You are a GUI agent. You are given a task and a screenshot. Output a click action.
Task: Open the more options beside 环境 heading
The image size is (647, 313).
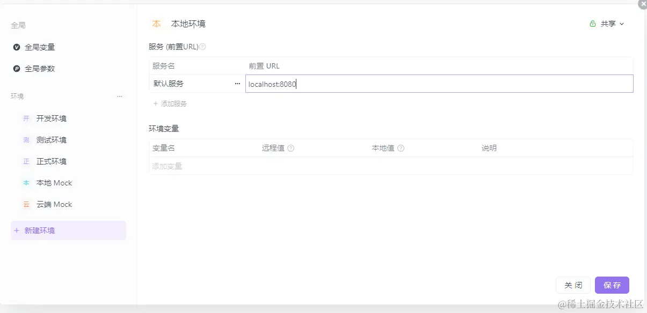[x=120, y=96]
